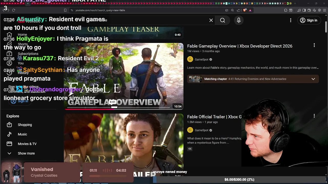The height and width of the screenshot is (184, 328).
Task: Start voice search with the microphone icon
Action: point(239,20)
